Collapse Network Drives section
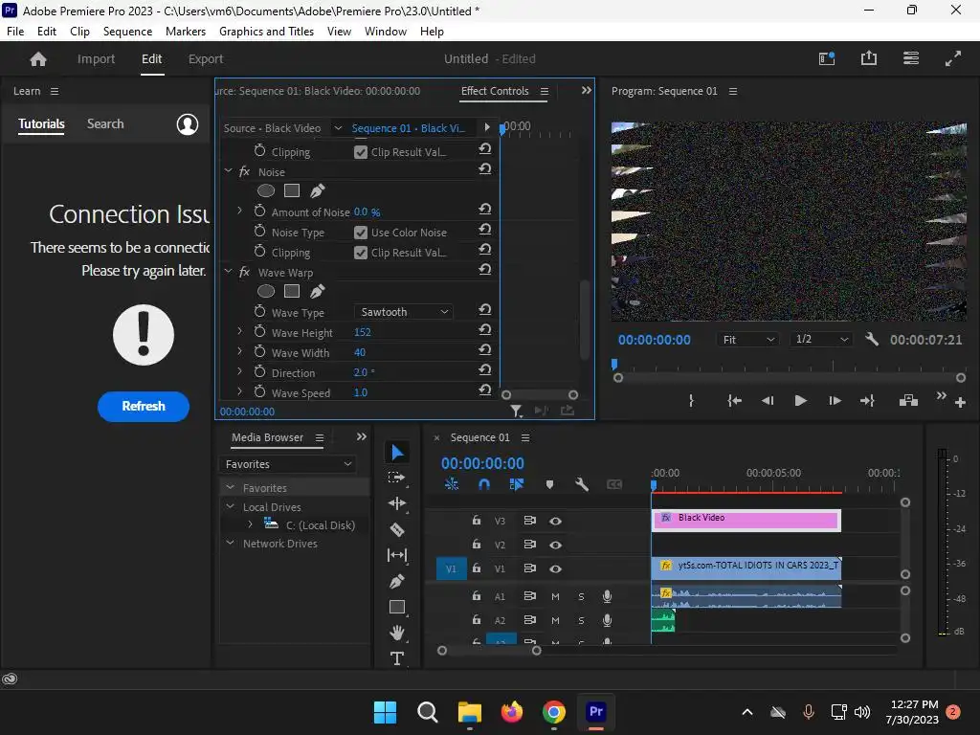 click(230, 544)
